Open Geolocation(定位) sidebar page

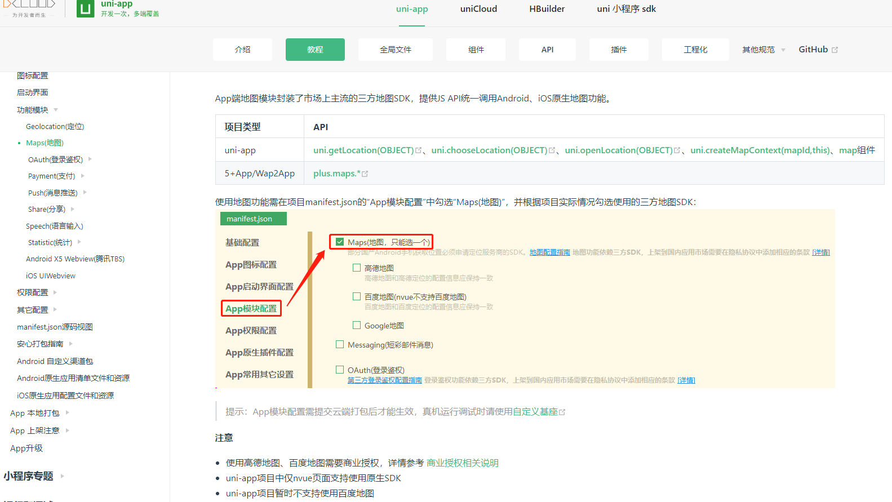point(55,127)
